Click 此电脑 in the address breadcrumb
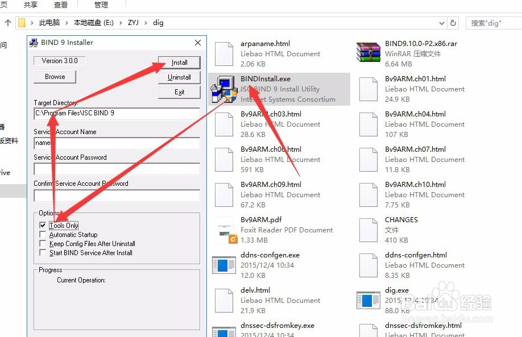 point(49,23)
